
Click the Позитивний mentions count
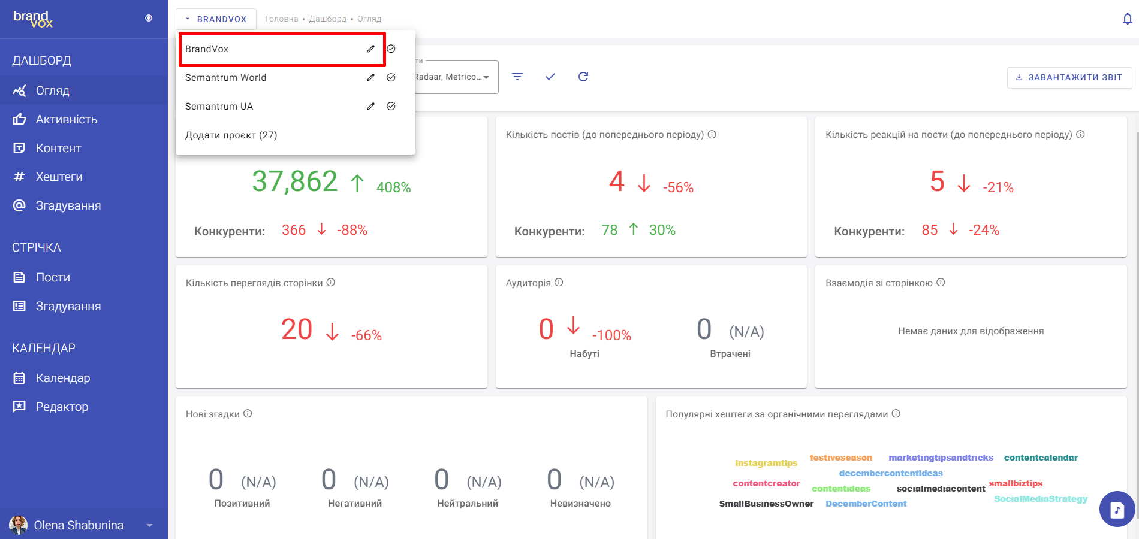(216, 480)
